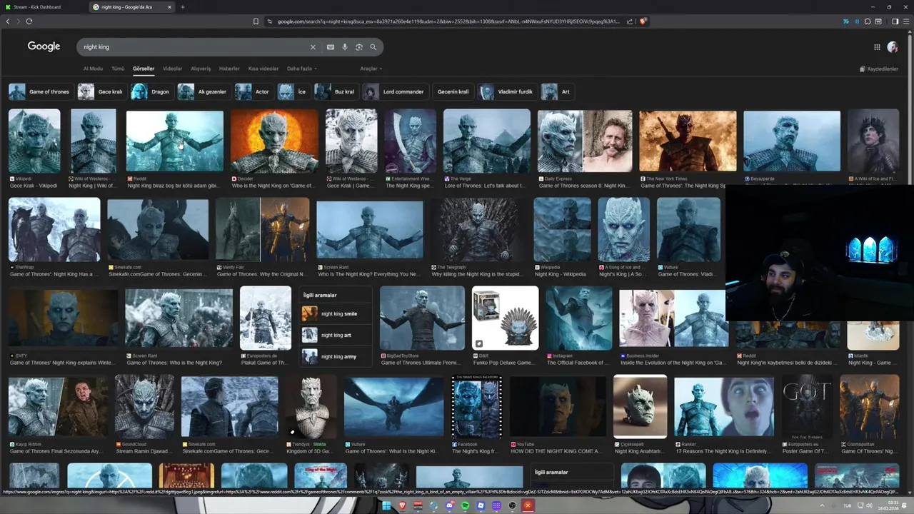
Task: Clear the search box with the X icon
Action: [312, 47]
